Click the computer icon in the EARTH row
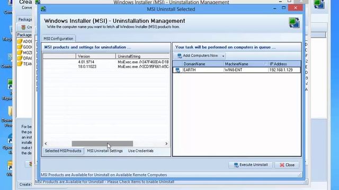Image resolution: width=339 pixels, height=190 pixels. (178, 70)
